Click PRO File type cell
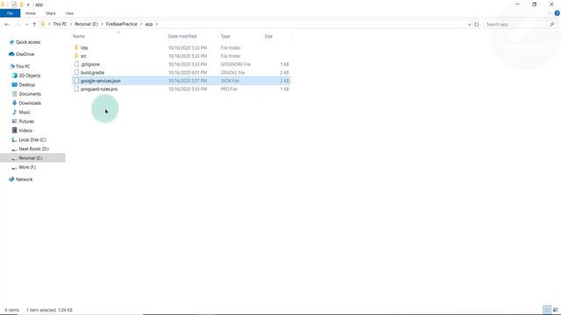Screen dimensions: 561x315 (229, 89)
